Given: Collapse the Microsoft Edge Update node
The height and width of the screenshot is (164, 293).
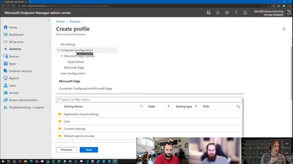Looking at the screenshot, I should [x=62, y=56].
